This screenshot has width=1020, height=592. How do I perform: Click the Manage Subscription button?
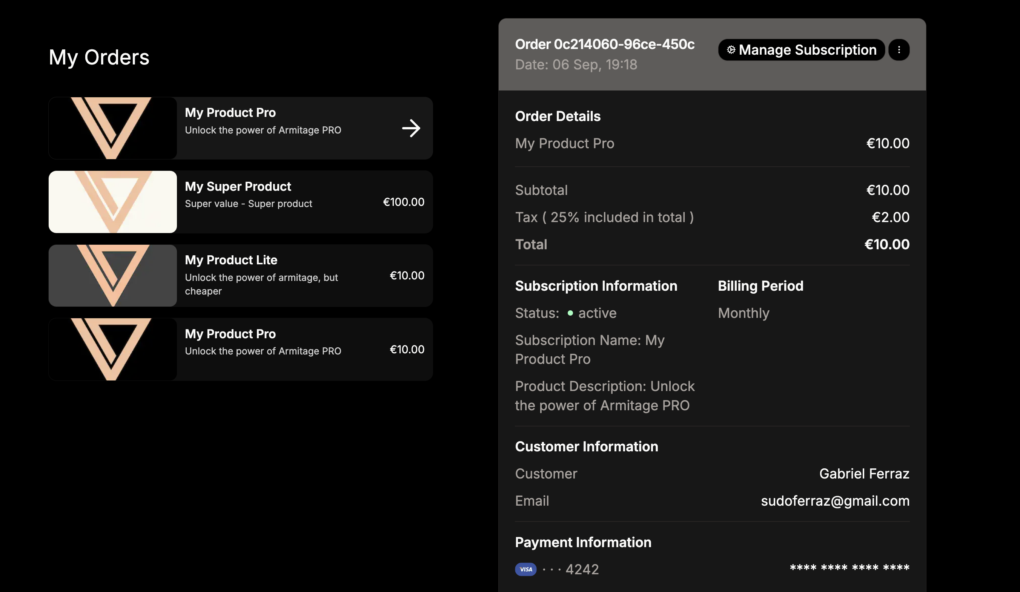click(802, 50)
